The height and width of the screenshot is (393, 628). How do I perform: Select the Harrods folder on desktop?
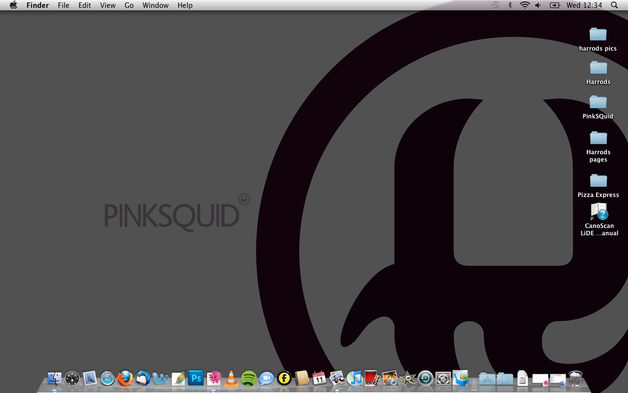click(x=598, y=73)
